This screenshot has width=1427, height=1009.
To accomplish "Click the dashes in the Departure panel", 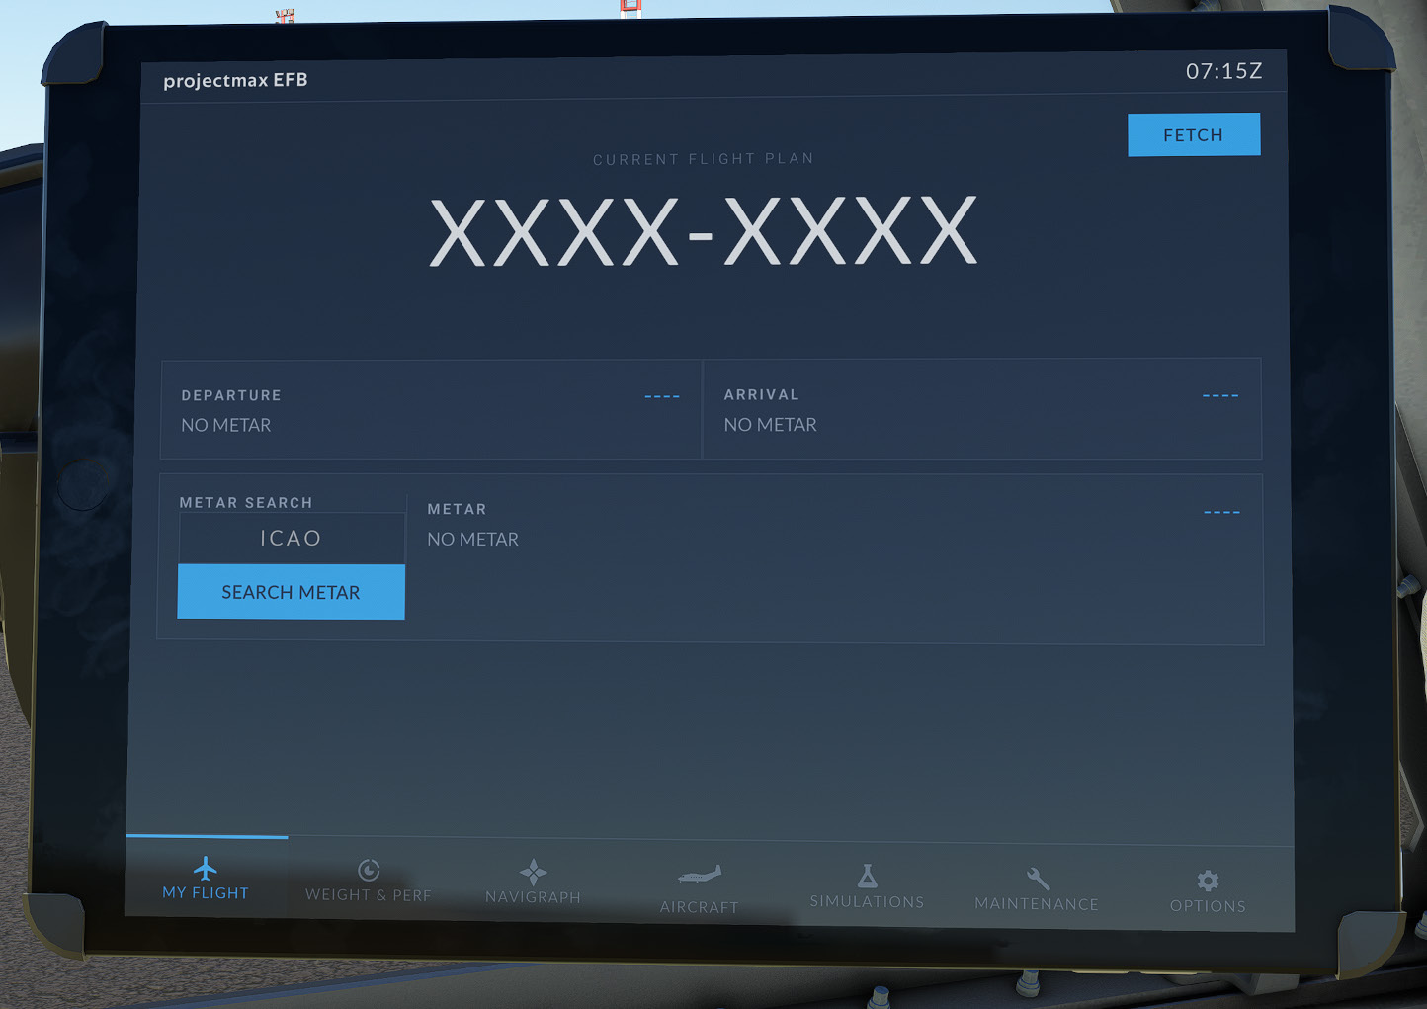I will click(662, 396).
